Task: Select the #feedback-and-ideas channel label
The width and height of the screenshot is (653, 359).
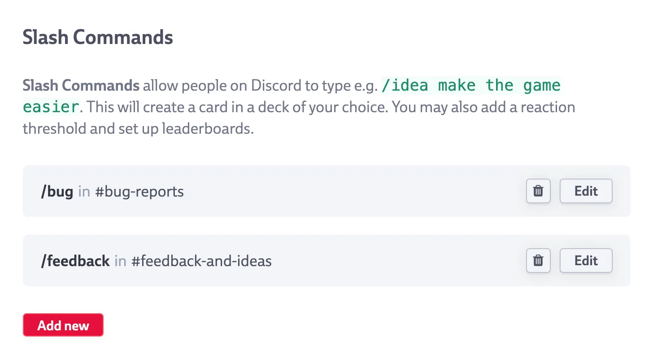Action: coord(201,261)
